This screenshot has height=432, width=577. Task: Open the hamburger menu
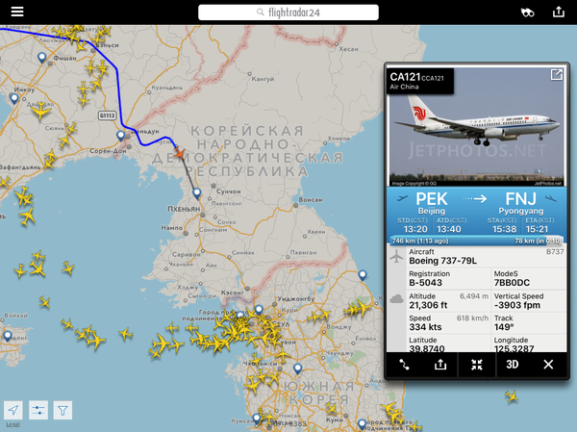17,12
